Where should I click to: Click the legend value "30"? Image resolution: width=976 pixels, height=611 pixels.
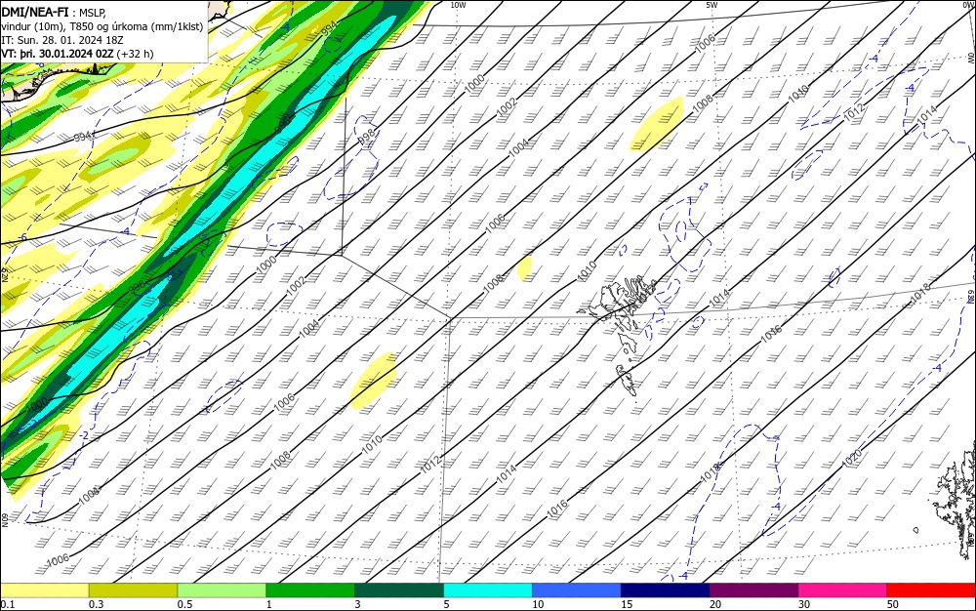coord(804,604)
